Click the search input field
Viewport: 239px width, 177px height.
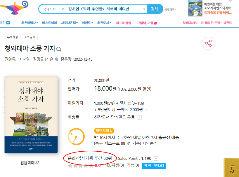point(104,9)
